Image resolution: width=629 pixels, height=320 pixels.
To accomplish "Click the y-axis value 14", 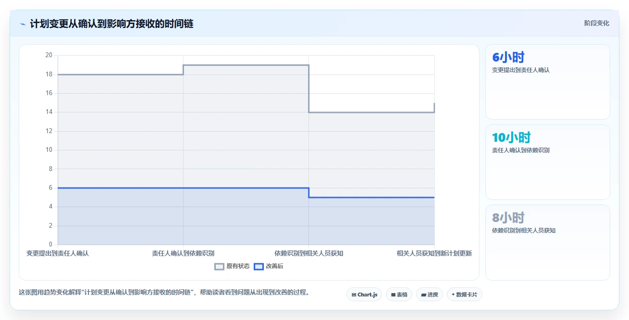I will [x=49, y=112].
